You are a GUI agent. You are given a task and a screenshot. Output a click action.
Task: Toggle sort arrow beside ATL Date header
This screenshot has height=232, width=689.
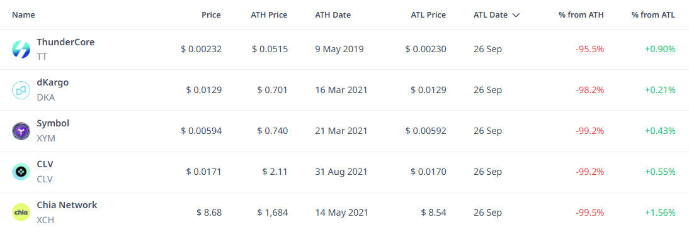[516, 15]
